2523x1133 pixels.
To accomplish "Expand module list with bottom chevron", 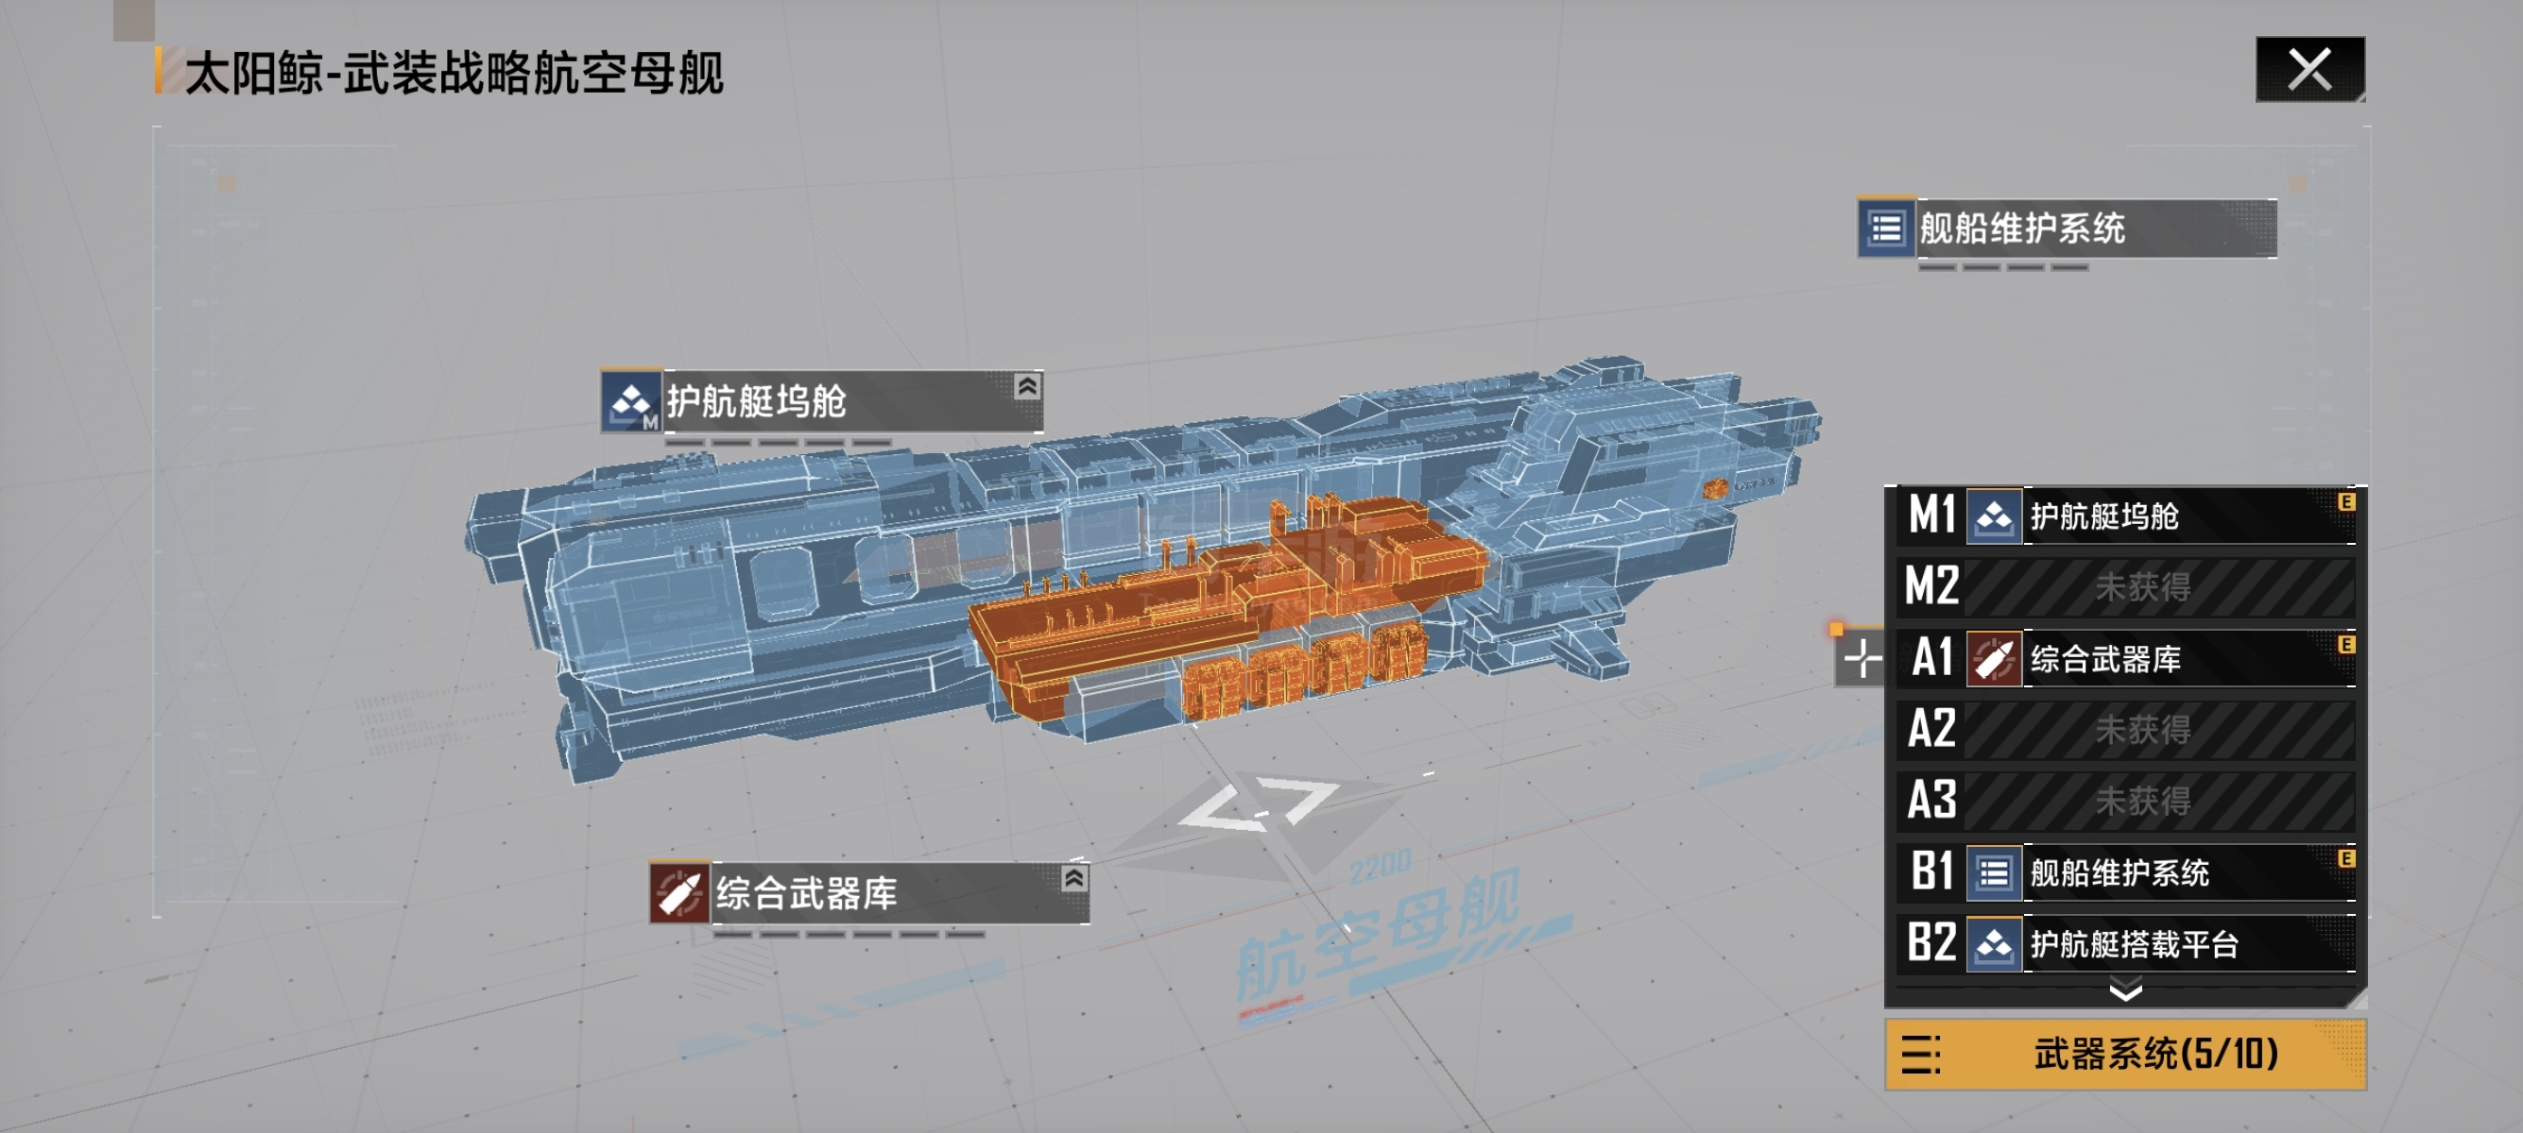I will tap(2124, 992).
